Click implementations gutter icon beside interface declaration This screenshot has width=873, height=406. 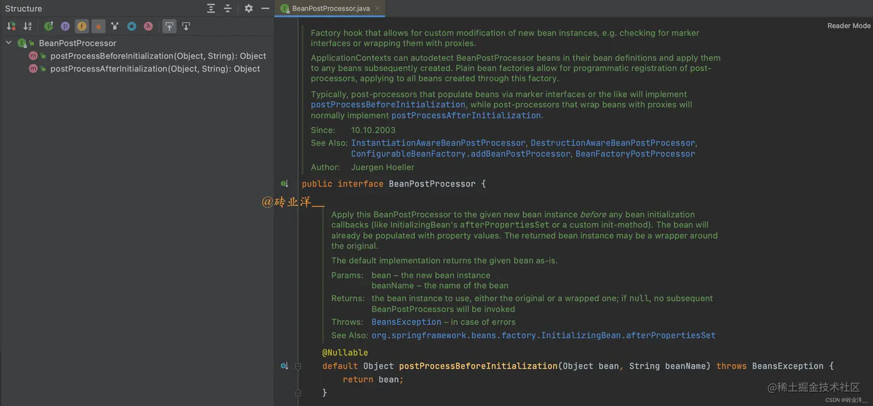[x=284, y=184]
